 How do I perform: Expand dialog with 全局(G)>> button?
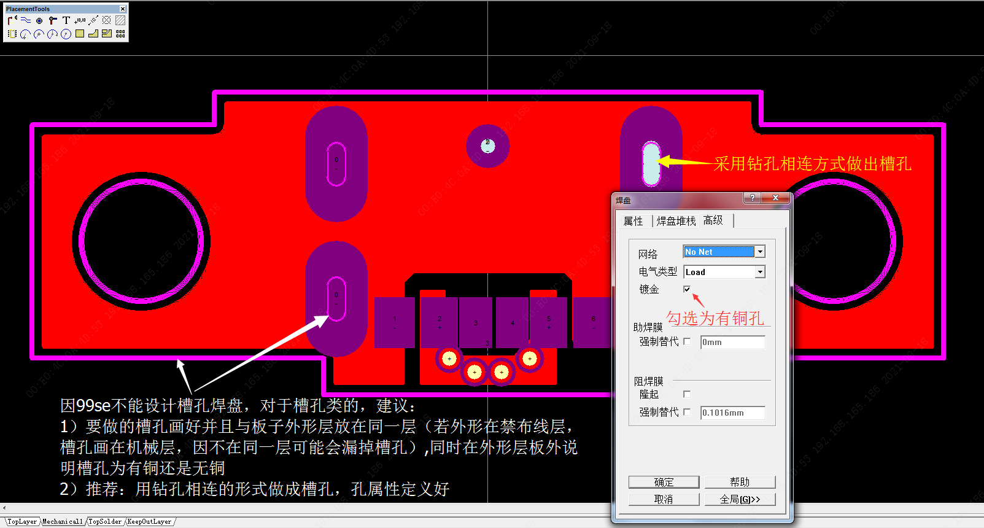point(740,499)
